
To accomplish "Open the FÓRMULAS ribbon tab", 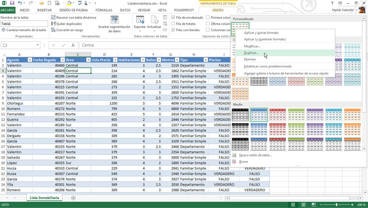I will (x=104, y=10).
